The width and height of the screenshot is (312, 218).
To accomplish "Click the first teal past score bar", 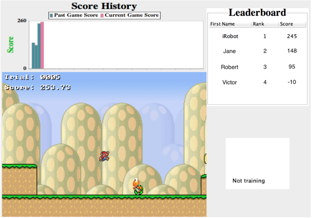I will click(x=33, y=56).
